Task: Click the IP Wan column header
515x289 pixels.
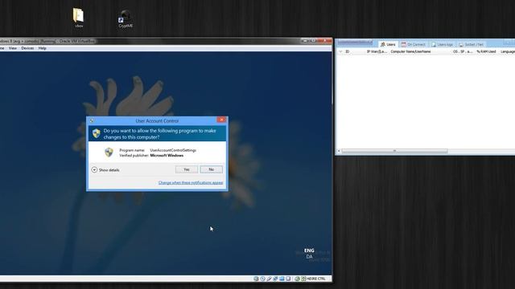Action: tap(377, 51)
